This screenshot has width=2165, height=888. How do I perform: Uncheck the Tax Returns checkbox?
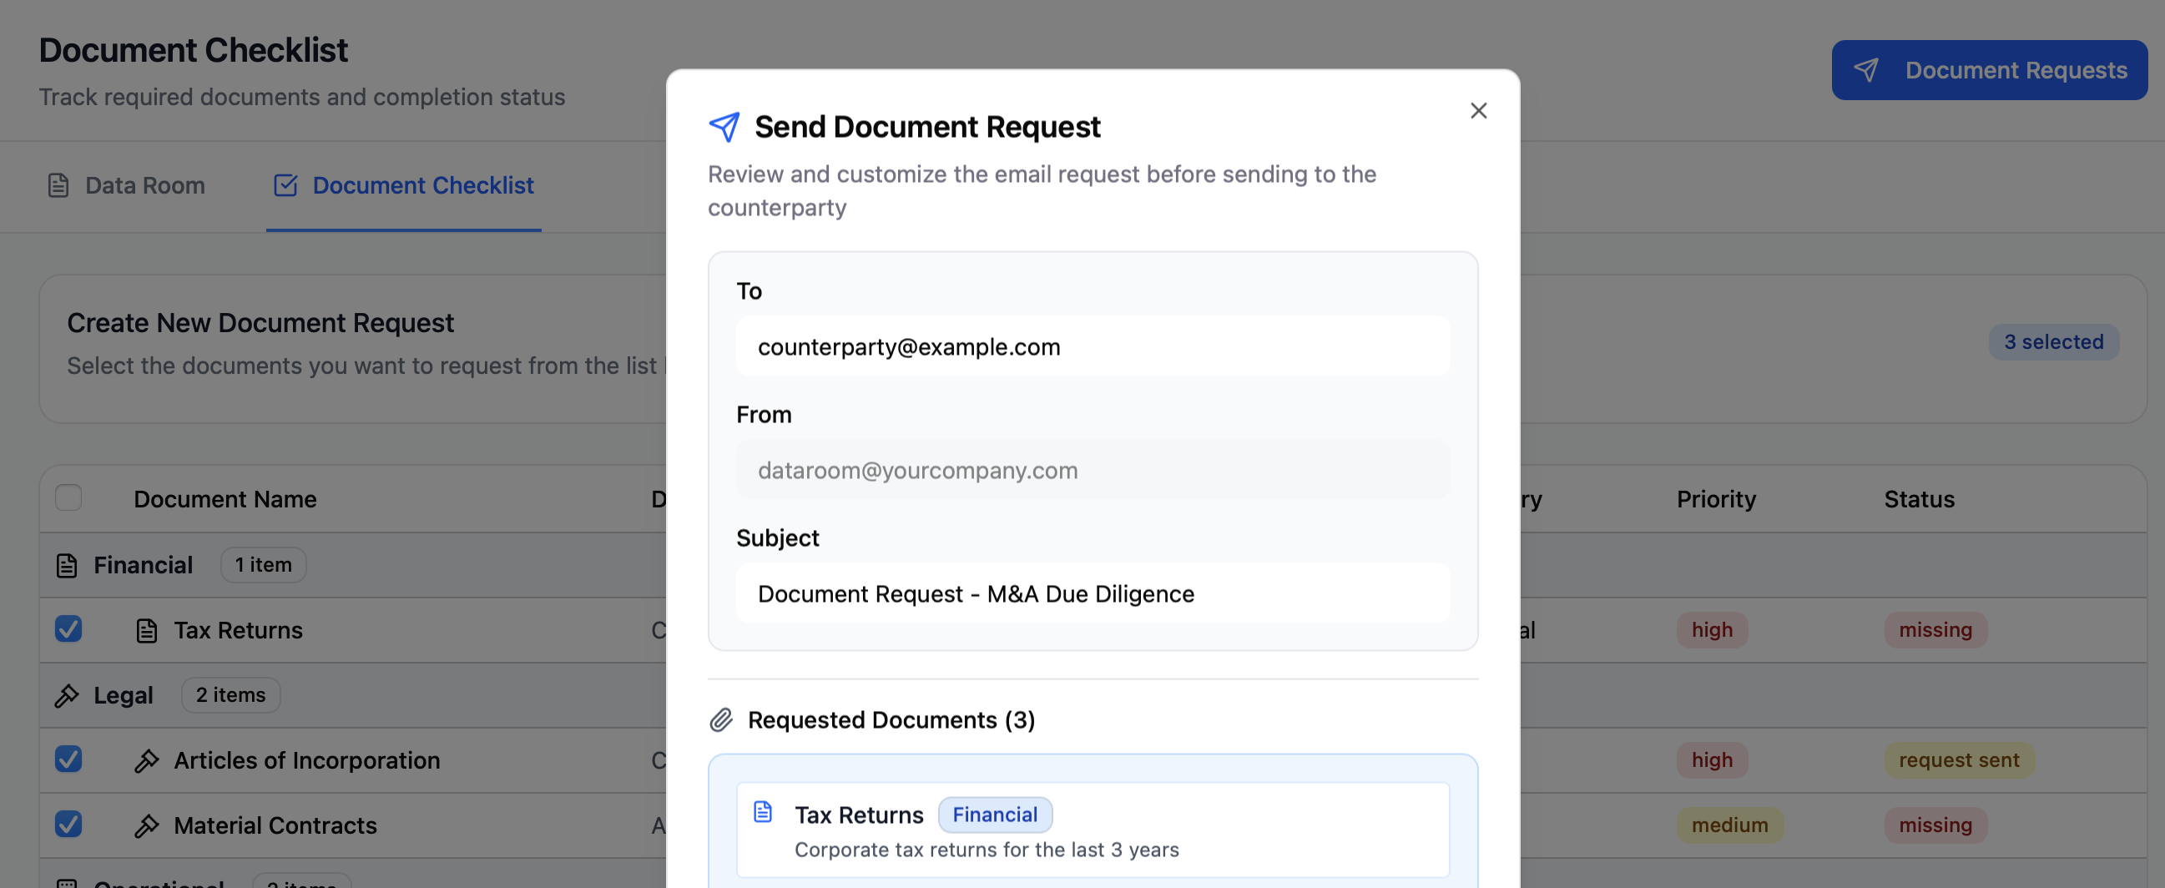coord(68,629)
